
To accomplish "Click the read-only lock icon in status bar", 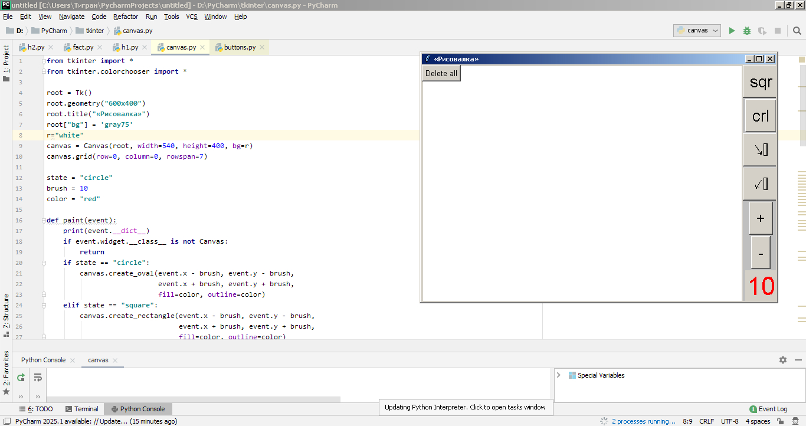I will click(780, 421).
